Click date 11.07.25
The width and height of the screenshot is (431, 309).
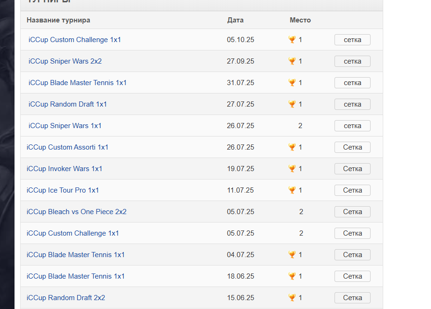pyautogui.click(x=240, y=190)
